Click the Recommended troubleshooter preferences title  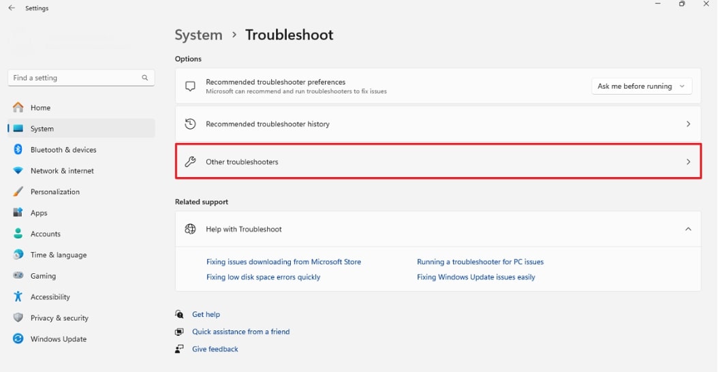tap(276, 82)
